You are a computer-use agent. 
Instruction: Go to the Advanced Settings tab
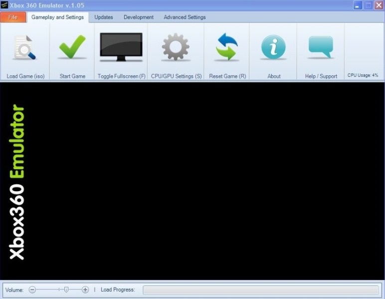185,17
